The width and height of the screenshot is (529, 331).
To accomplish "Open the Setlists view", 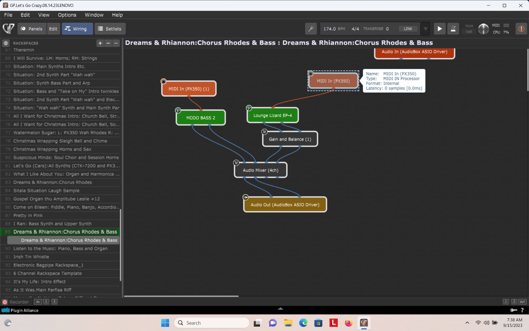I will coord(110,29).
